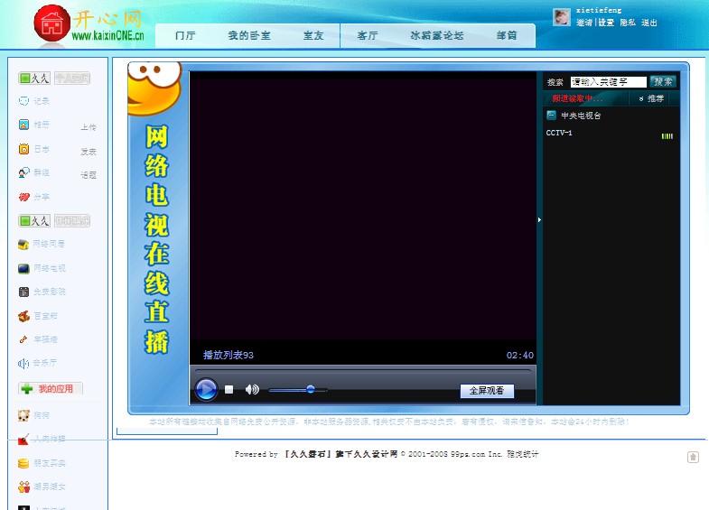Click the 上传 upload link
The width and height of the screenshot is (709, 510).
89,127
